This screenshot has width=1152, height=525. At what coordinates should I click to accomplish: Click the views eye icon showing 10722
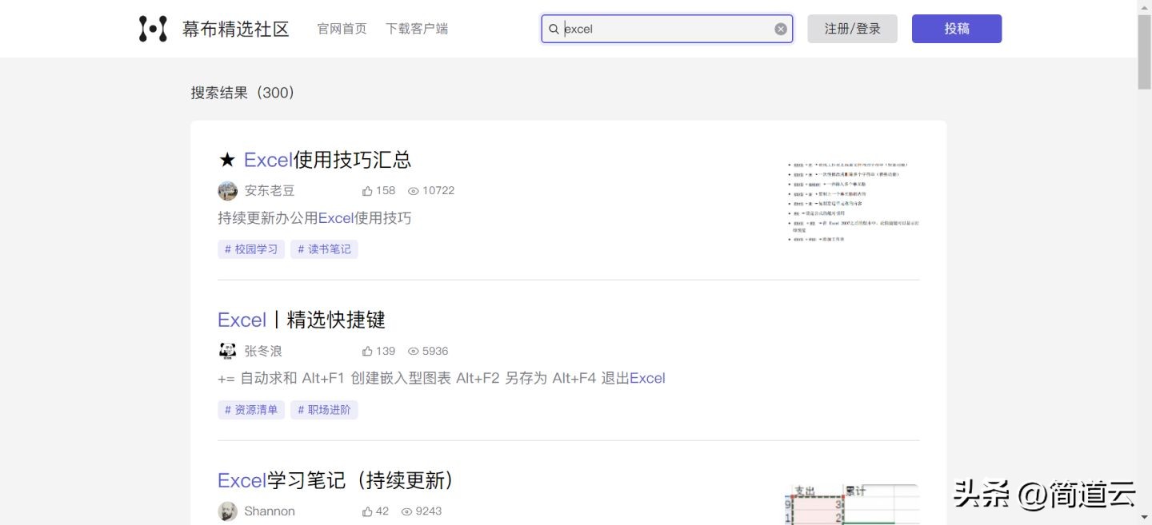[414, 191]
